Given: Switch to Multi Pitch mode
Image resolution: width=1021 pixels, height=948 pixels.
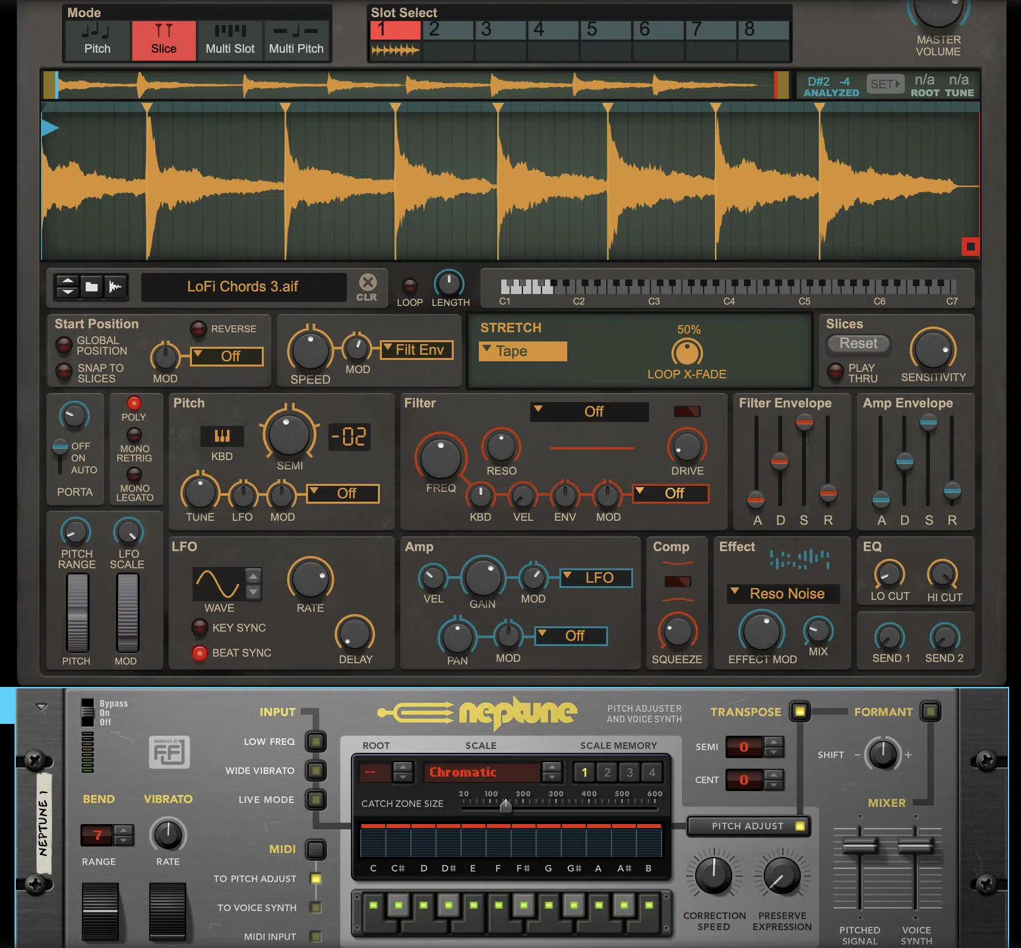Looking at the screenshot, I should coord(296,41).
